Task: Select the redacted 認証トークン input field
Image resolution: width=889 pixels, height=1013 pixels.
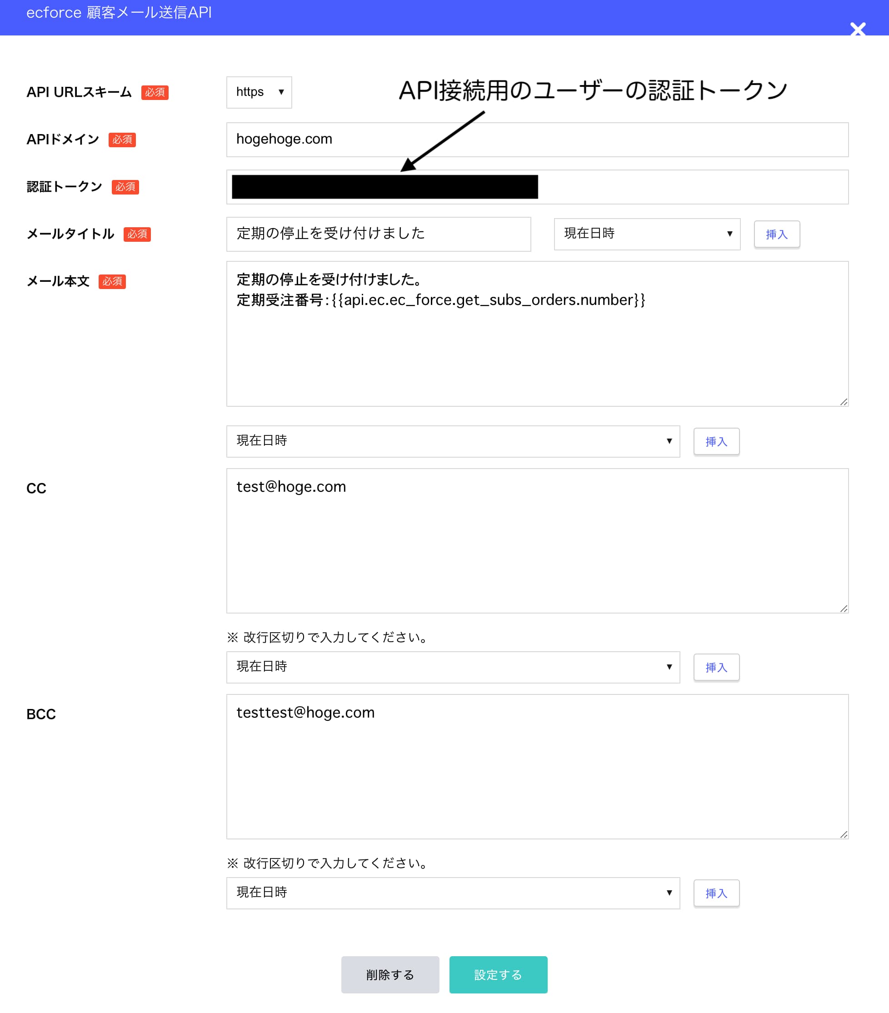Action: (x=537, y=187)
